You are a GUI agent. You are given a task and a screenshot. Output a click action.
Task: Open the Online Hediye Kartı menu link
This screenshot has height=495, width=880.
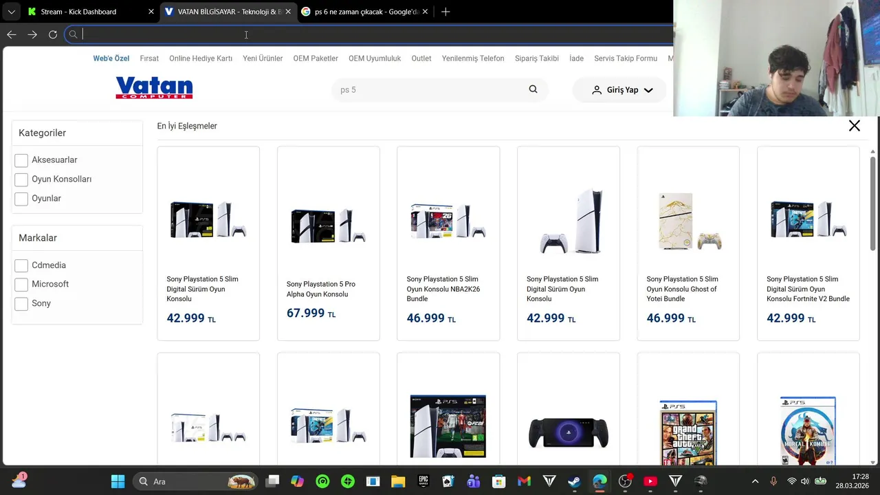(201, 58)
